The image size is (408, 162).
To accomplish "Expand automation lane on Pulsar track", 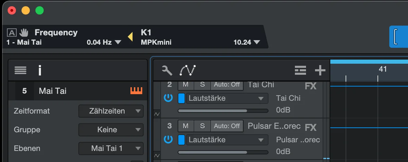I will pos(157,155).
